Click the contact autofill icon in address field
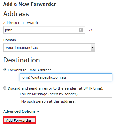Image resolution: width=117 pixels, height=126 pixels. click(81, 30)
